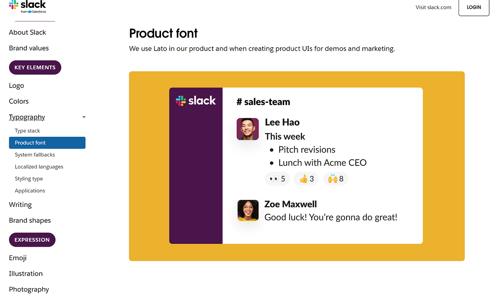Expand the Typography section chevron
Screen dimensions: 498x296
coord(84,117)
